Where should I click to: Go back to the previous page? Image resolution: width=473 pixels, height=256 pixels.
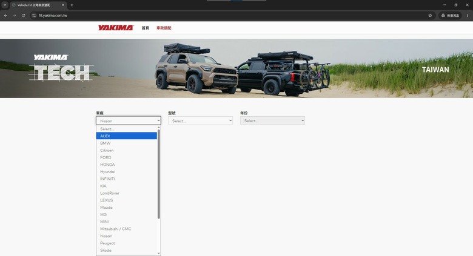(x=5, y=15)
